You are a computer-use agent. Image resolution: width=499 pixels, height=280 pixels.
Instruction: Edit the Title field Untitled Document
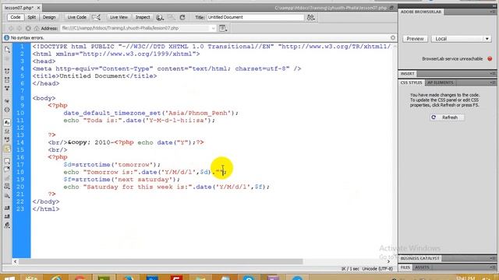tap(255, 17)
